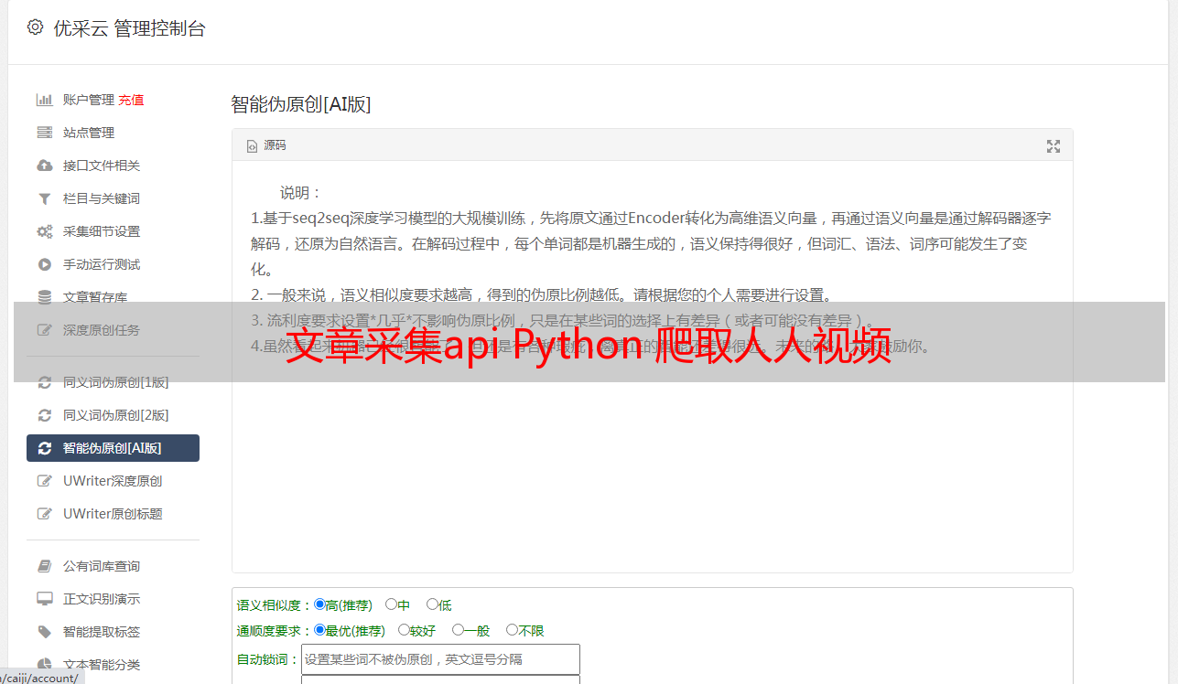Click the play circle icon for 手动运行测试

(44, 264)
